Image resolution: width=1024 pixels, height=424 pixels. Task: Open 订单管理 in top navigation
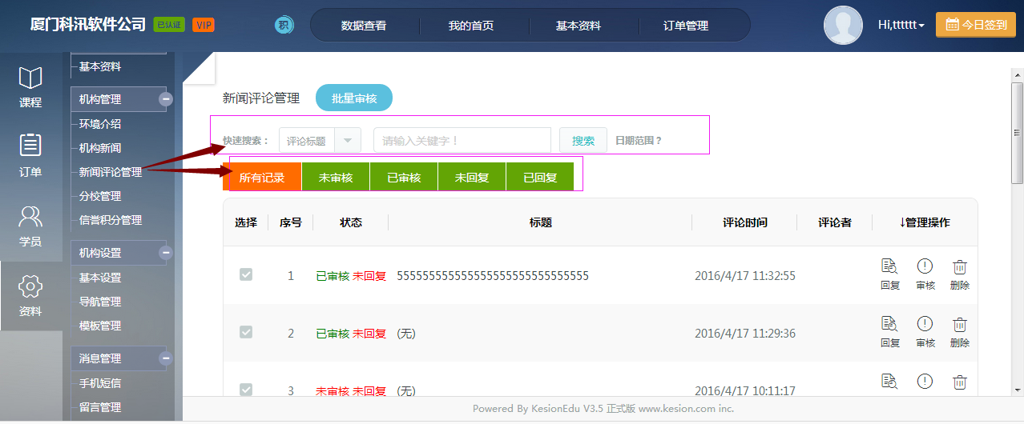point(686,26)
